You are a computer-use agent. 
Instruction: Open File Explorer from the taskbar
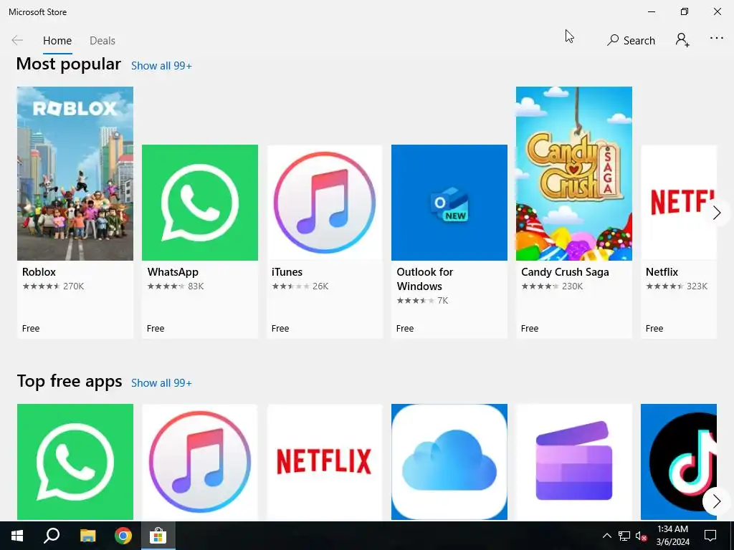87,536
